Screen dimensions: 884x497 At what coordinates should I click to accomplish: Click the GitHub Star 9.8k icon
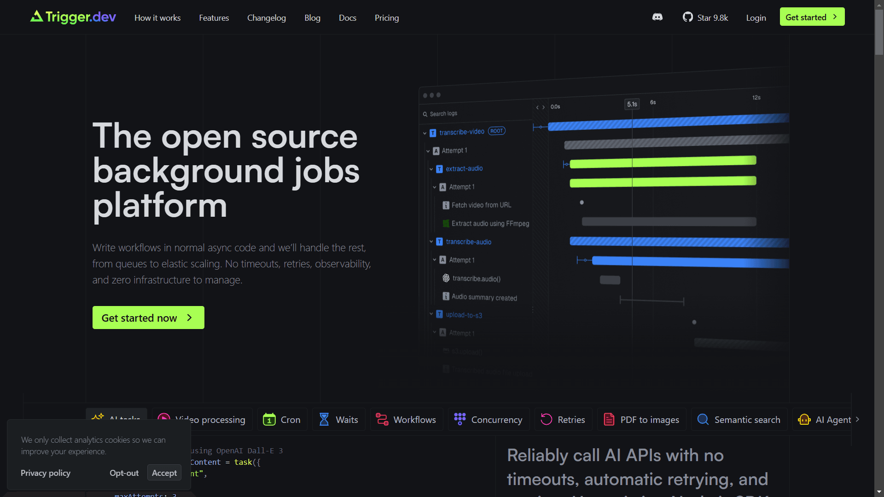pos(688,17)
